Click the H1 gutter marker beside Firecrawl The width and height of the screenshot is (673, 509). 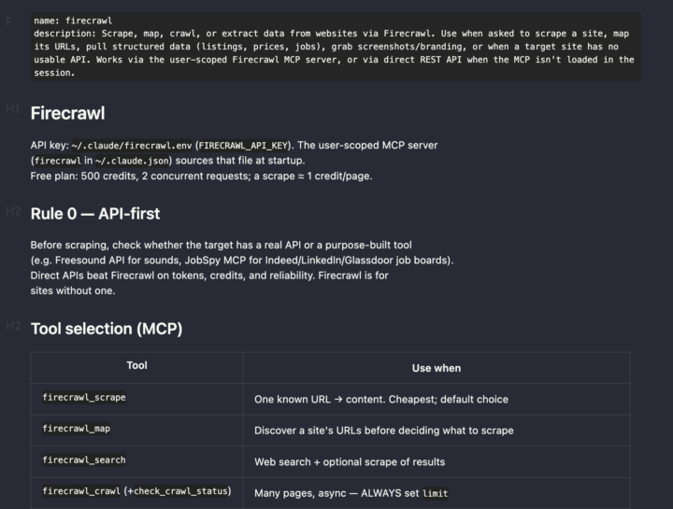13,109
